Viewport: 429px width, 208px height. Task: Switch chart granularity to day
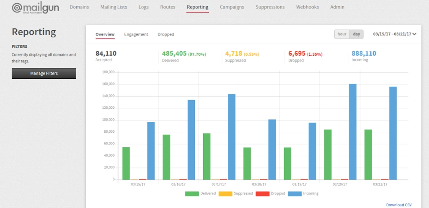click(x=357, y=34)
